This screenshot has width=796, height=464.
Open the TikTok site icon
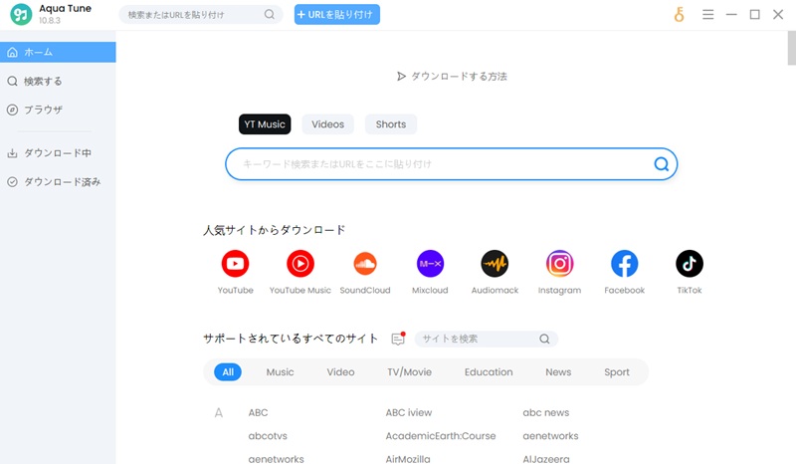tap(689, 263)
